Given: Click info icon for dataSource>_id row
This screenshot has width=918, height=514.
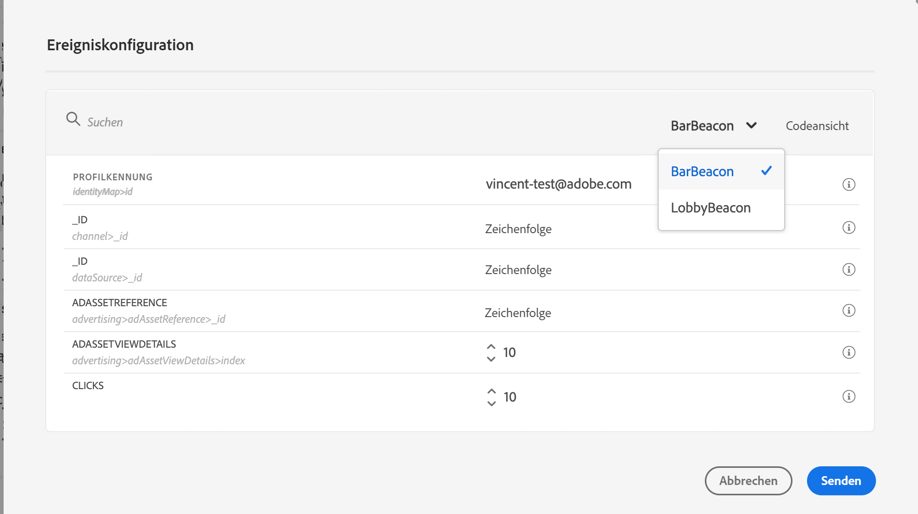Looking at the screenshot, I should 849,269.
